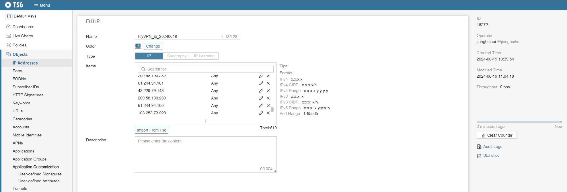Expand the Policies sidebar section

pyautogui.click(x=19, y=45)
